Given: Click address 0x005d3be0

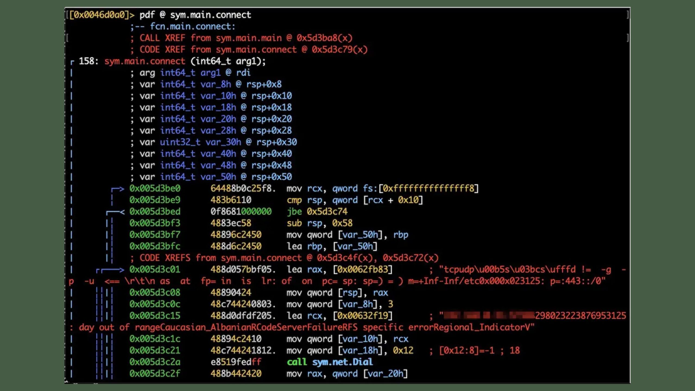Looking at the screenshot, I should (x=155, y=188).
